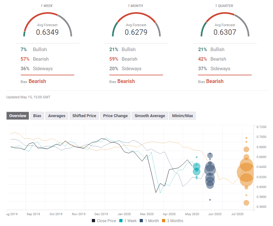Select the Minim/Max tab
The width and height of the screenshot is (273, 226).
pyautogui.click(x=182, y=116)
